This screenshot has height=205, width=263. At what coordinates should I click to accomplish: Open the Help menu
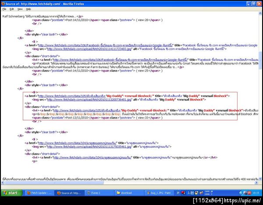pos(28,9)
